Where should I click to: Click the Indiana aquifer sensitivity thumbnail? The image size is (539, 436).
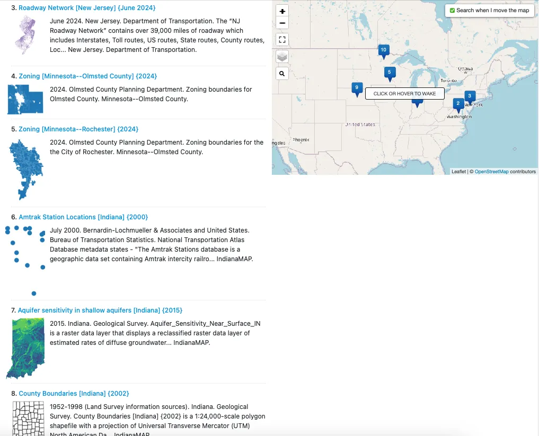[x=26, y=348]
